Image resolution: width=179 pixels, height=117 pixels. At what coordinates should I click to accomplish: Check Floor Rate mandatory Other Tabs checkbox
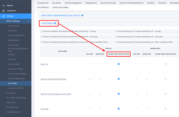[165, 109]
